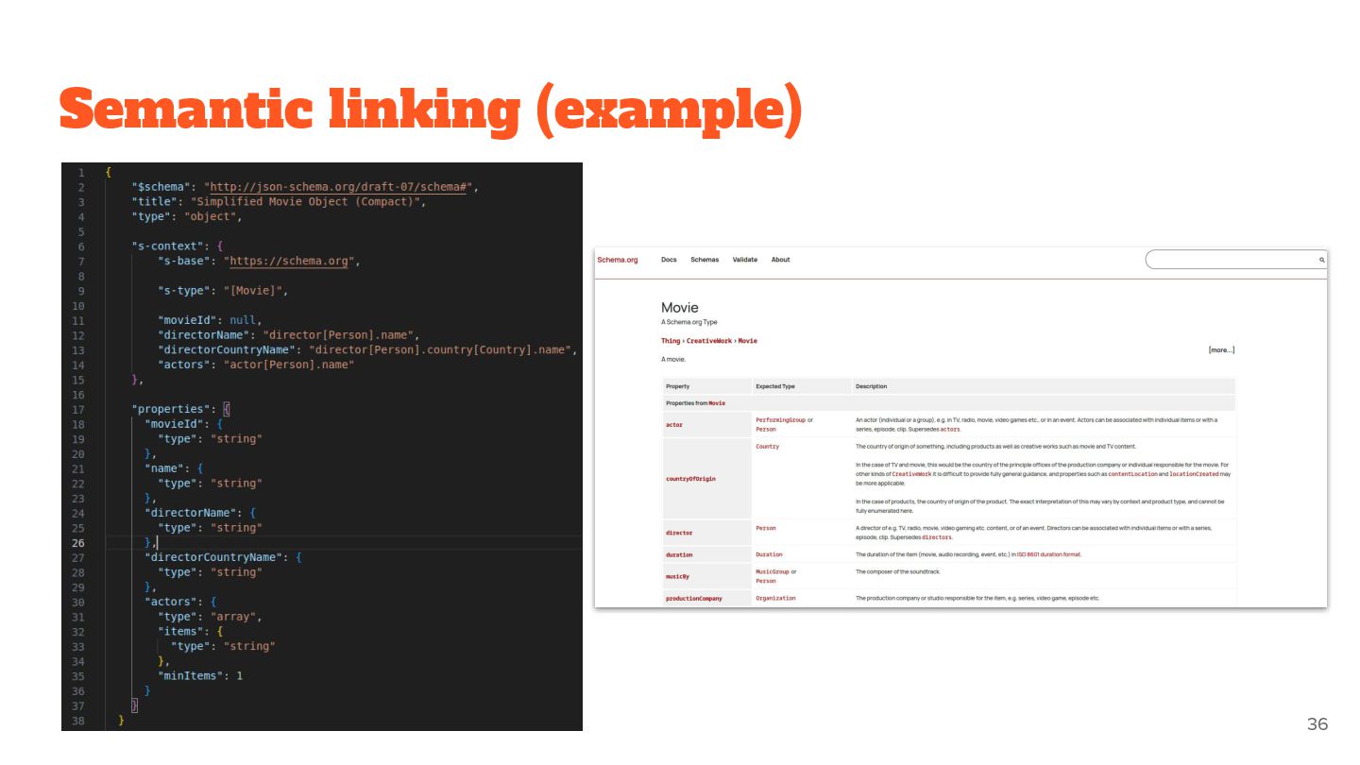
Task: Click the contentLocation link in the description
Action: click(x=1132, y=474)
